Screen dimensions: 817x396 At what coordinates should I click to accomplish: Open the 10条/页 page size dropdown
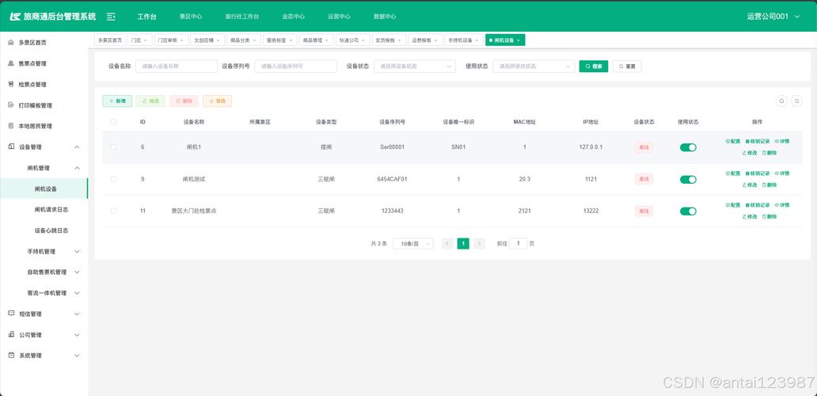pos(413,243)
